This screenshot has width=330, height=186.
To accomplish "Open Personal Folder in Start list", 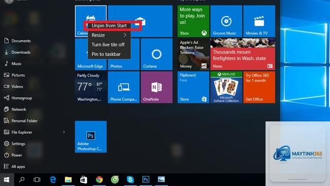I will coord(21,120).
